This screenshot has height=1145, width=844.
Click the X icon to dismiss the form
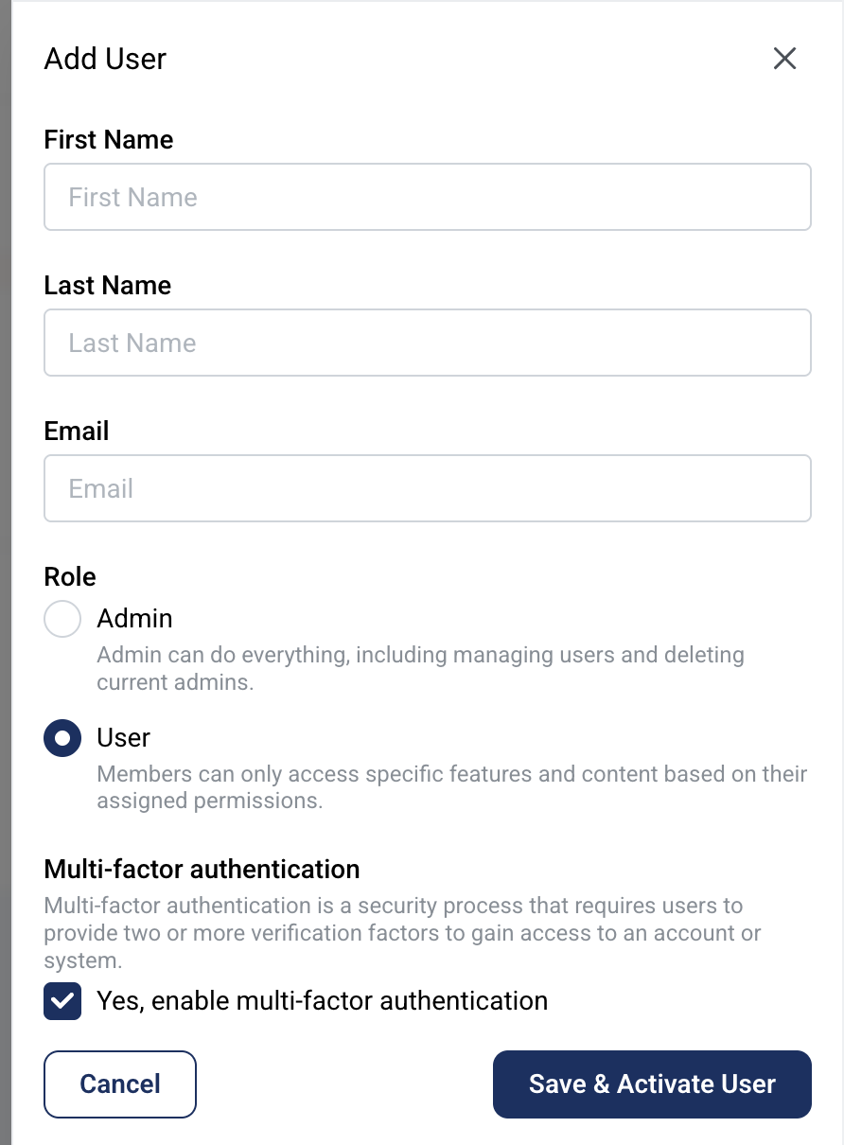[x=784, y=59]
